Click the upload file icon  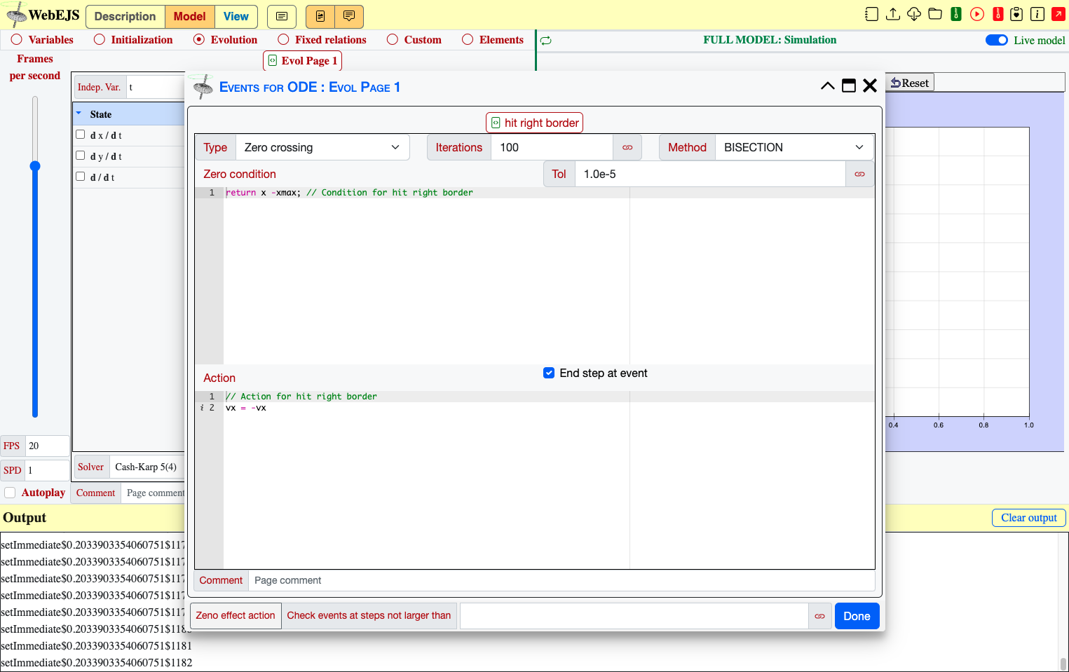(892, 14)
